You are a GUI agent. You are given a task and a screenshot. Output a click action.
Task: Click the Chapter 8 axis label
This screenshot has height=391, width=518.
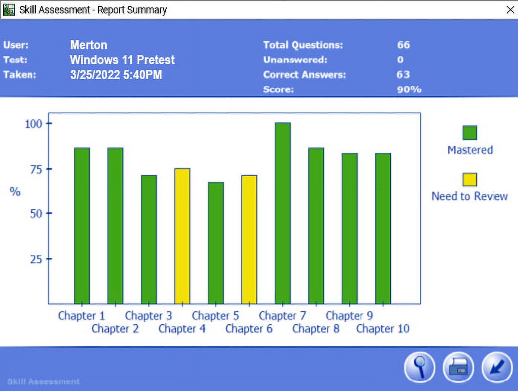[x=316, y=329]
